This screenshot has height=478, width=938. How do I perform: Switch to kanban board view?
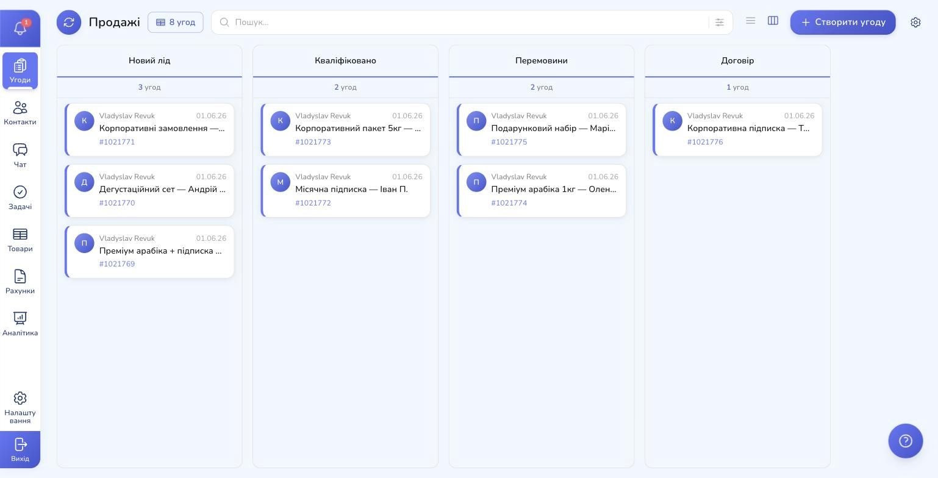point(773,21)
